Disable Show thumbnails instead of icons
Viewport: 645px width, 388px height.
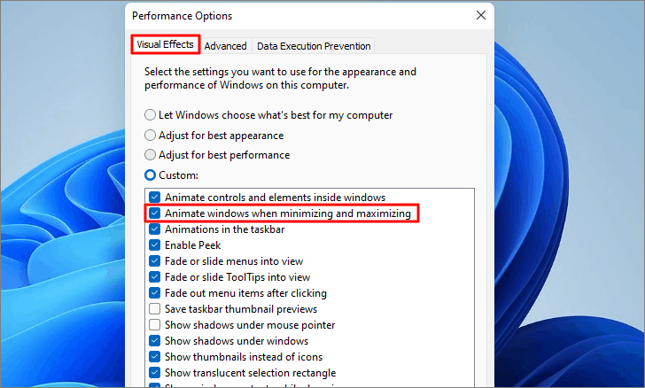(155, 357)
